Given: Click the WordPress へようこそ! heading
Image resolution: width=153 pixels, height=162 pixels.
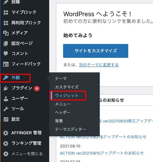Looking at the screenshot, I should 97,14.
